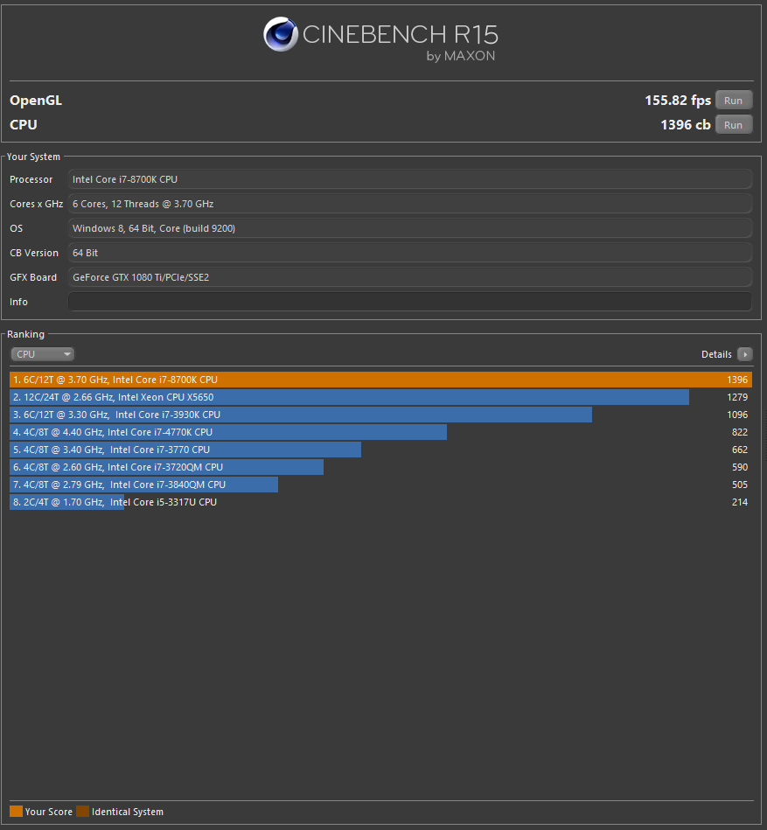
Task: Click the 214 score value
Action: [x=740, y=502]
